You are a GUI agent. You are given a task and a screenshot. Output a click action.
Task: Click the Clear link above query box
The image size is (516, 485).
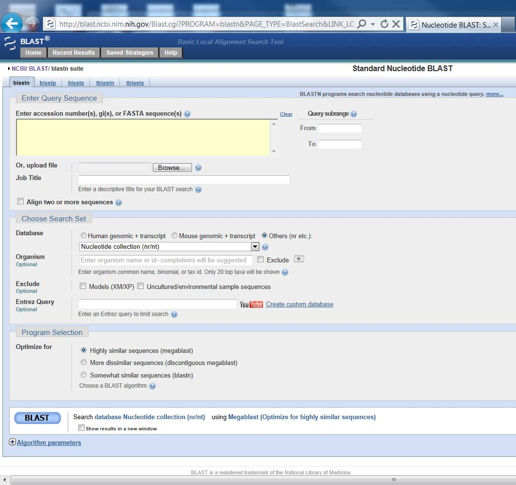[x=286, y=114]
